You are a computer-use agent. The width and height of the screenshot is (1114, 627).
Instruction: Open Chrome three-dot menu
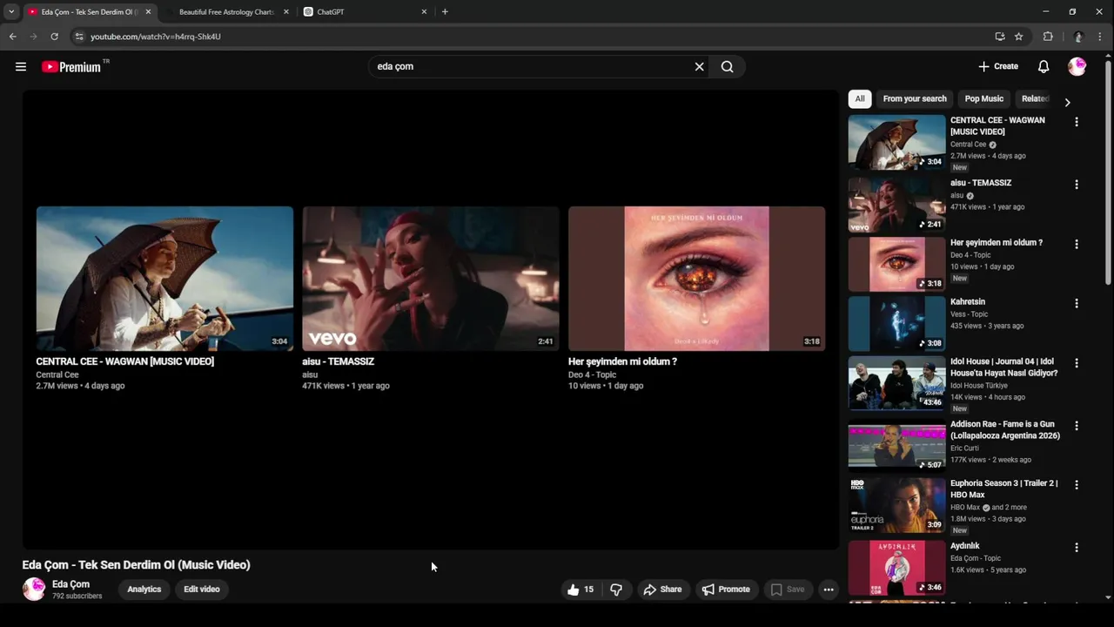click(1101, 37)
